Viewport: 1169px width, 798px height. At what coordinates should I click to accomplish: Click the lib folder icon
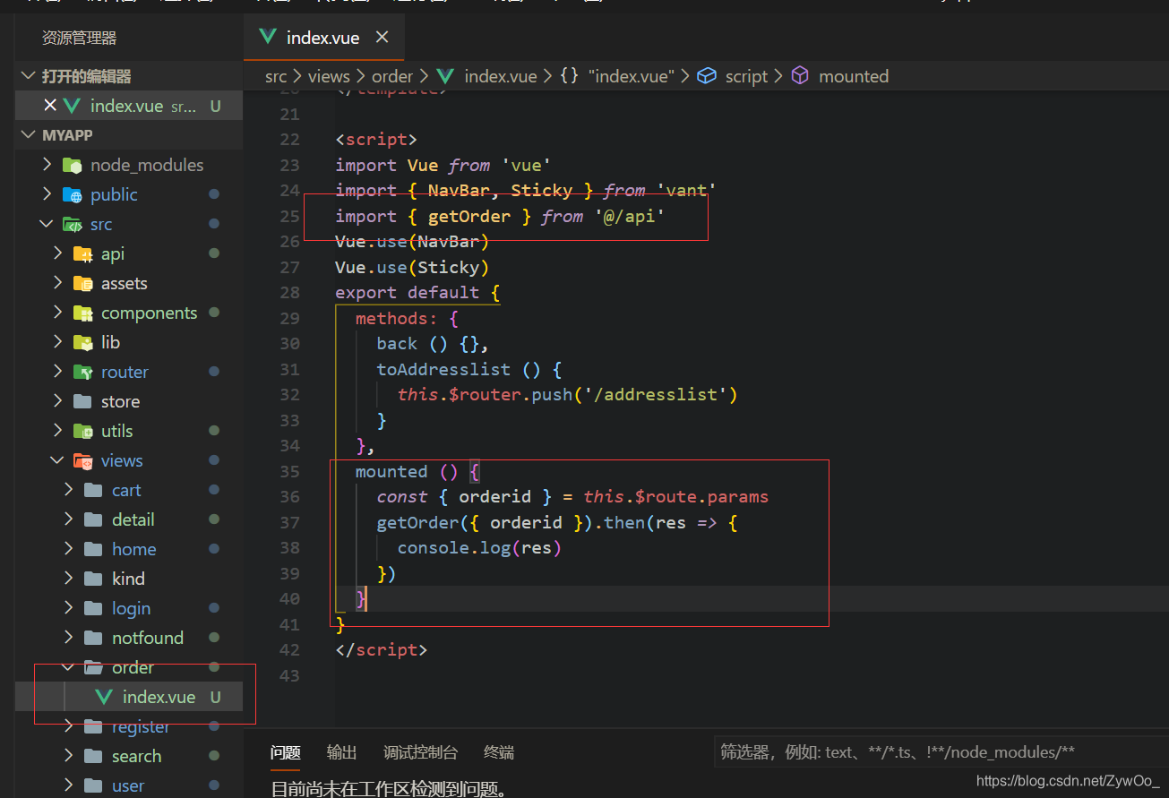pos(83,342)
